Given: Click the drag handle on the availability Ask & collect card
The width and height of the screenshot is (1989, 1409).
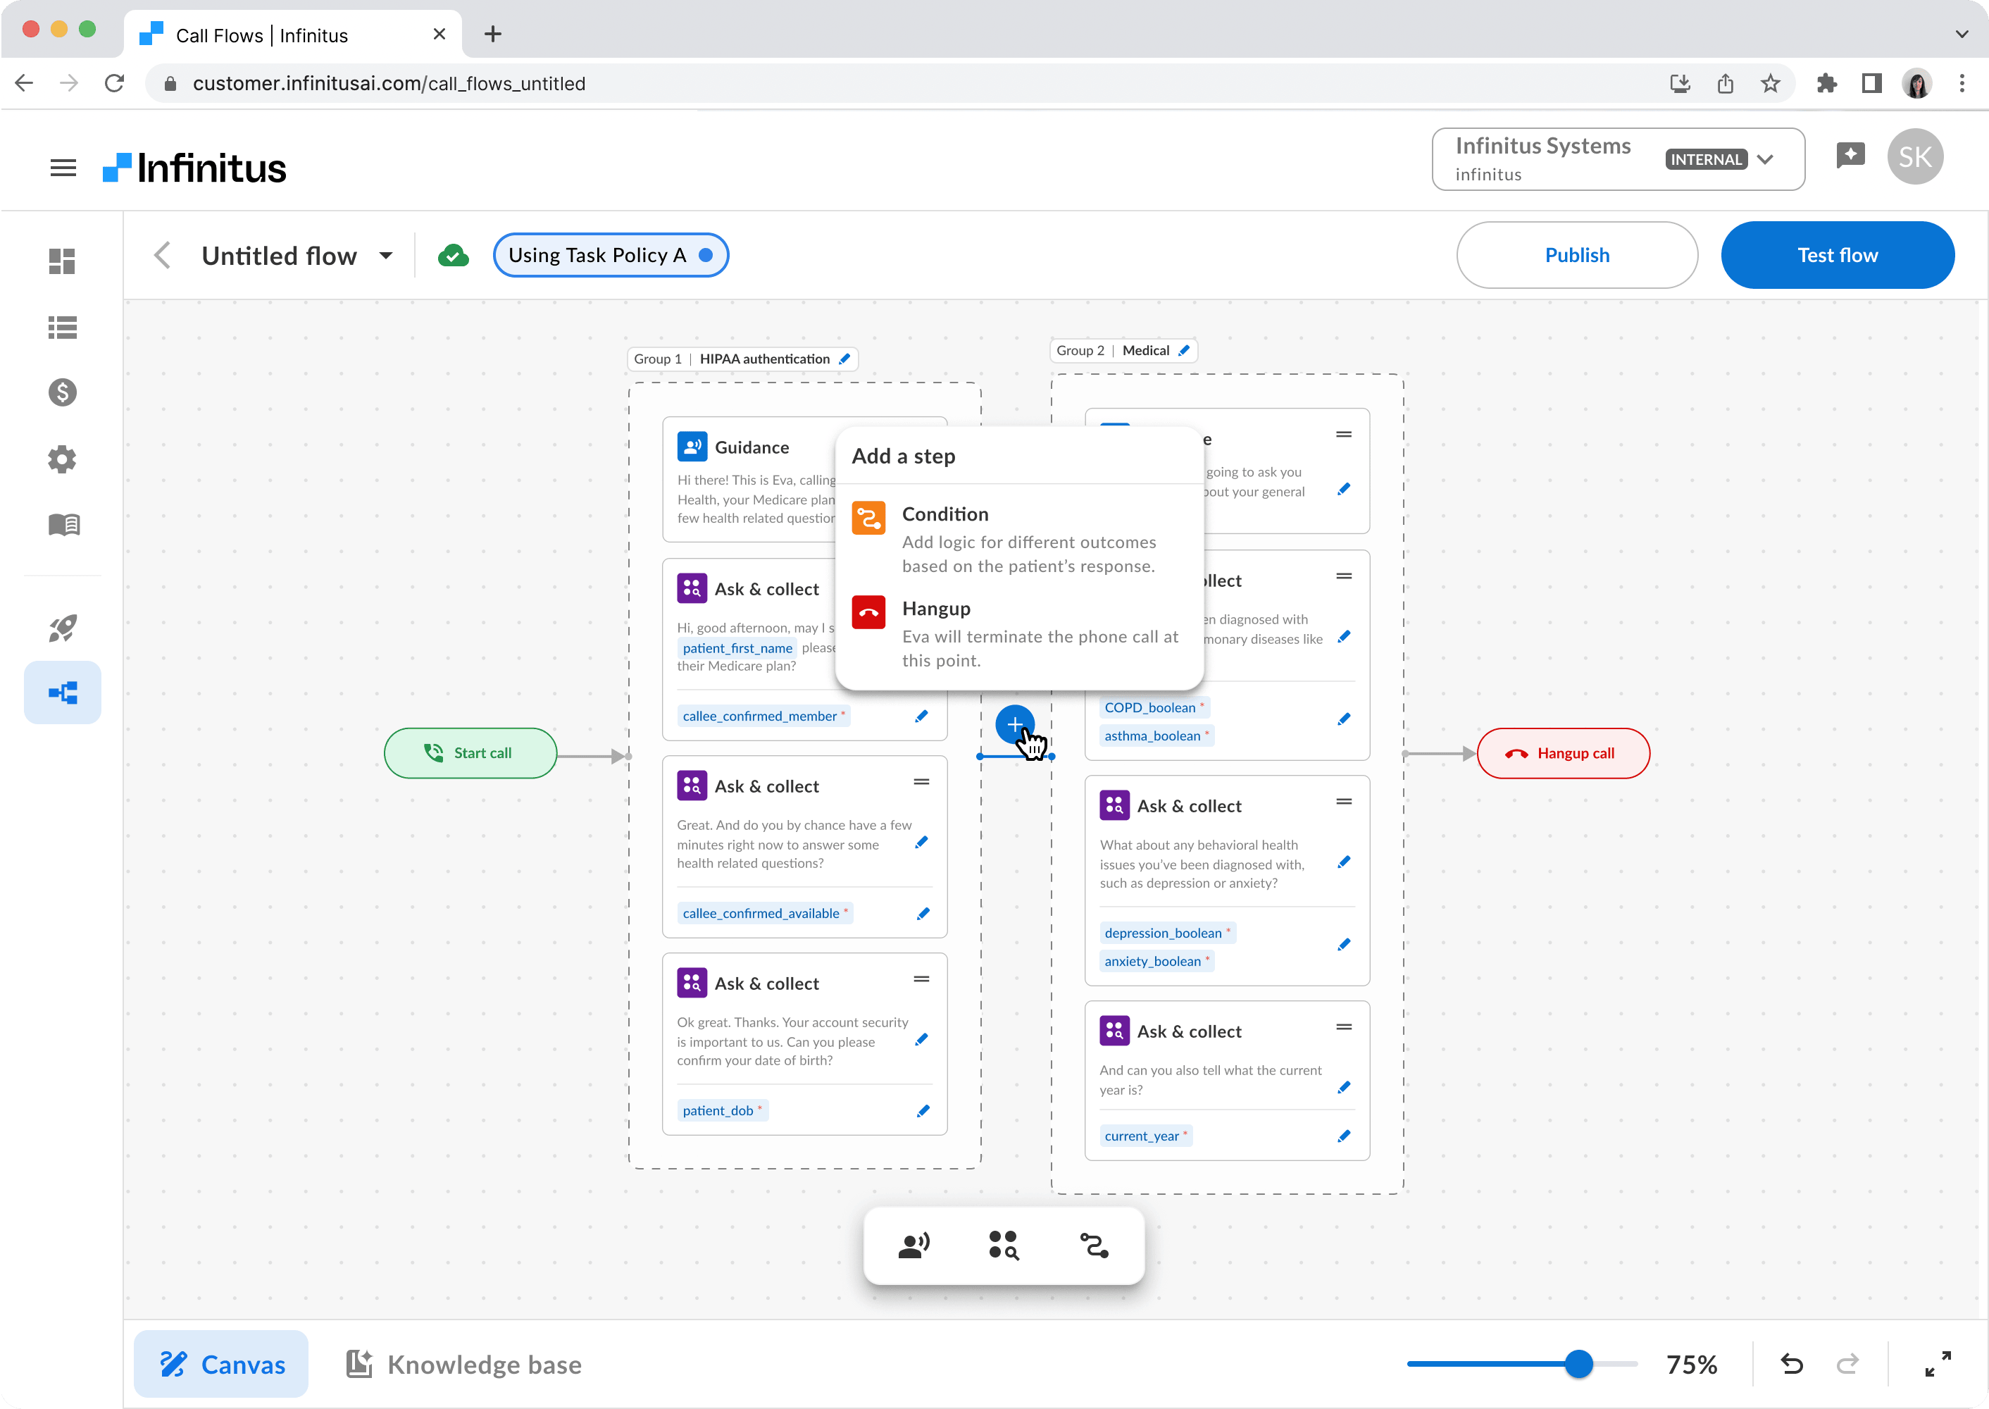Looking at the screenshot, I should click(921, 782).
